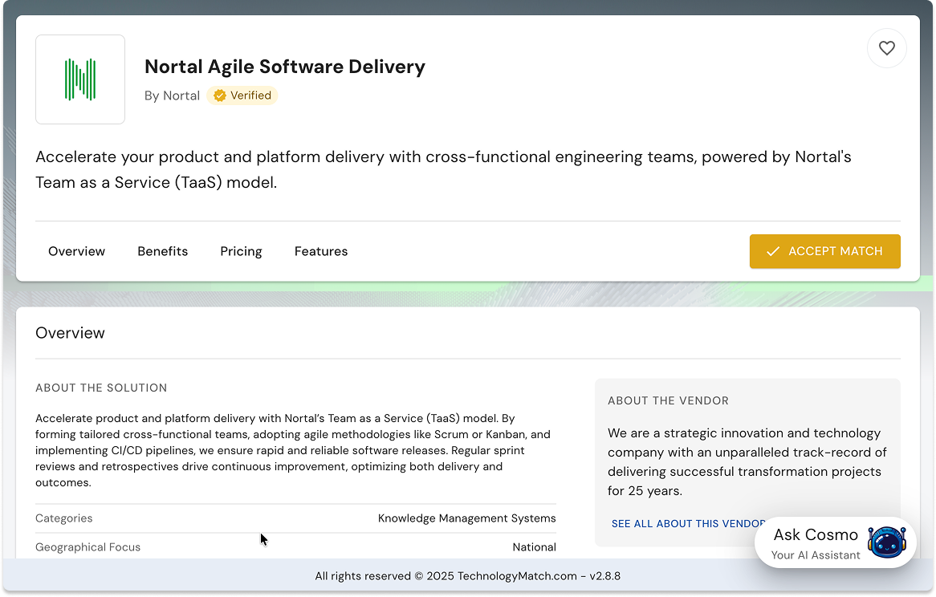Click the Categories row label
936x597 pixels.
click(64, 518)
